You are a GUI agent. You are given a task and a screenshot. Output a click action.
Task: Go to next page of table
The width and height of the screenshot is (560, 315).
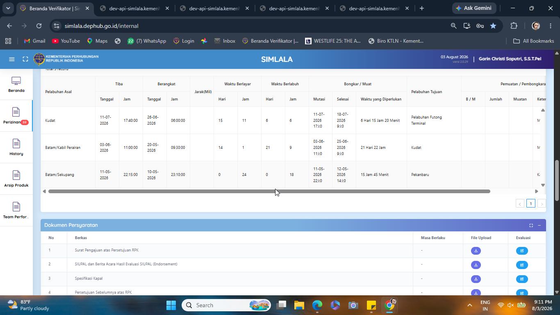click(542, 203)
